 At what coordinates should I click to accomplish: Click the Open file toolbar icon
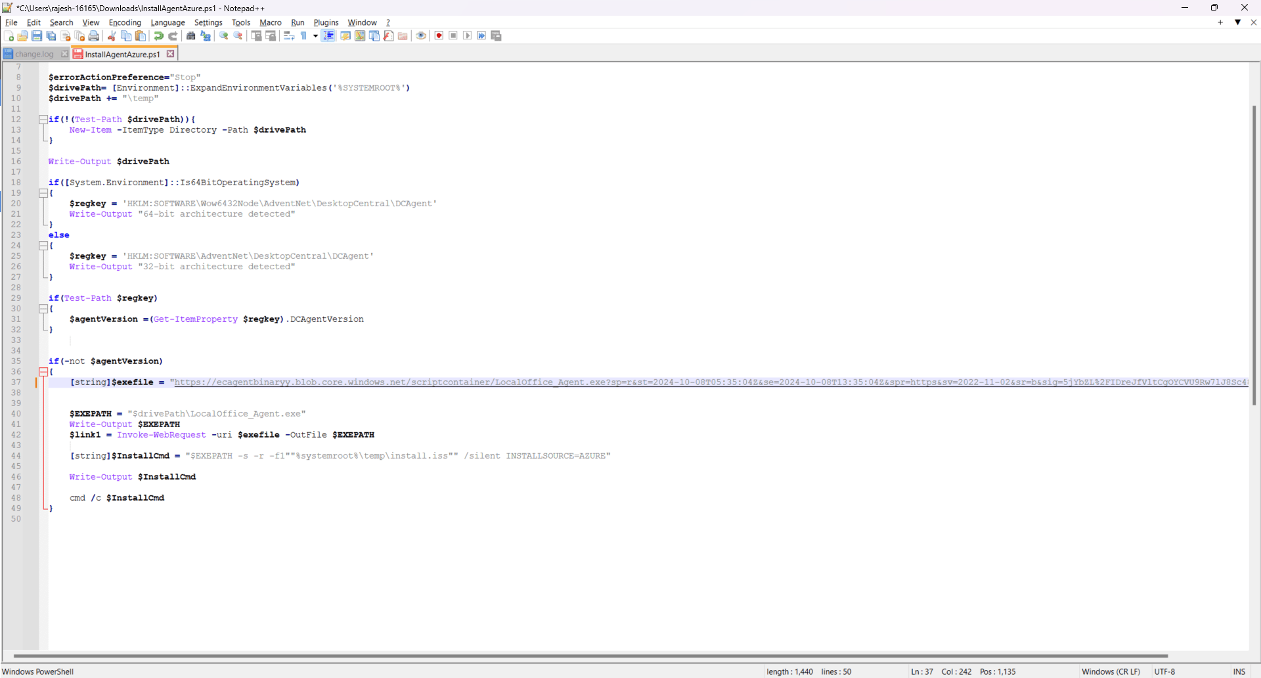(23, 36)
